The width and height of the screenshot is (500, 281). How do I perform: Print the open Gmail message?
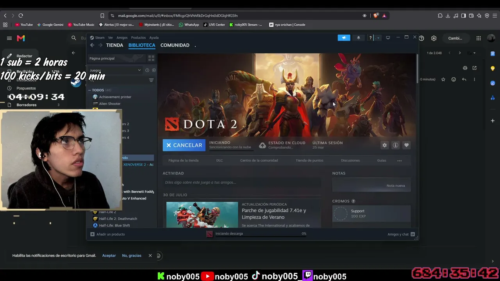(x=465, y=68)
